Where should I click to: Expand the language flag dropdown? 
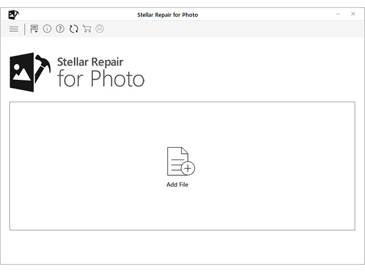[35, 29]
